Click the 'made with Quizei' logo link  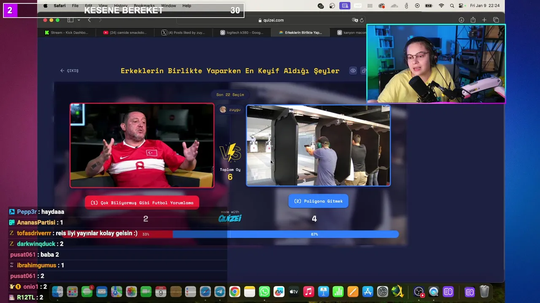coord(230,216)
